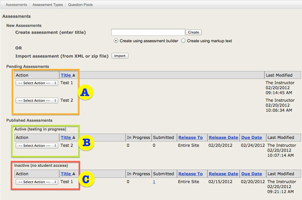Click the Import button

(x=120, y=56)
